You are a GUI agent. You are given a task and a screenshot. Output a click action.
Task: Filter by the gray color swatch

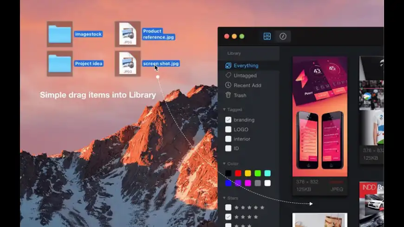point(258,183)
